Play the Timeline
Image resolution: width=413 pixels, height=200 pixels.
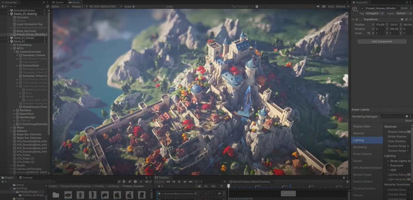(179, 182)
